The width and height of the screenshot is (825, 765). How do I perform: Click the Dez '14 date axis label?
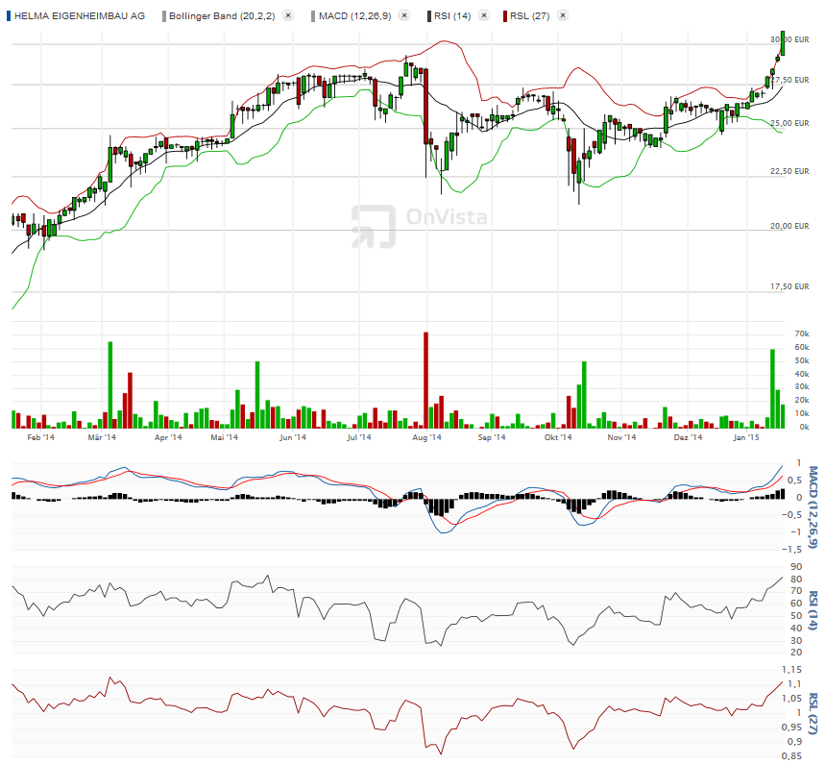(688, 437)
